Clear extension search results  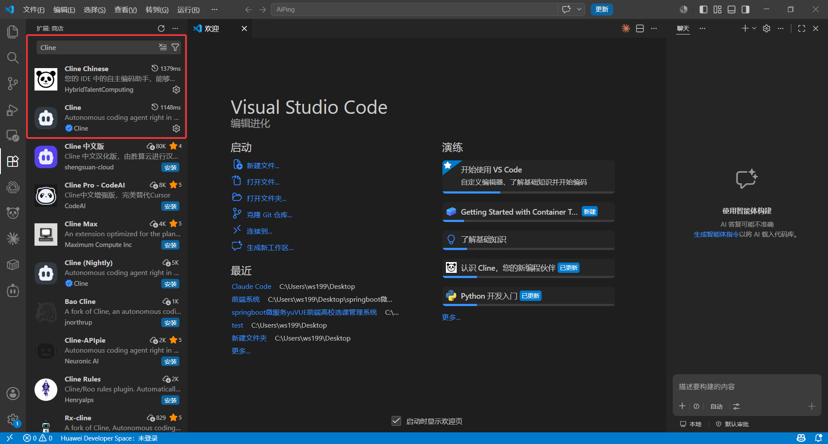coord(163,47)
